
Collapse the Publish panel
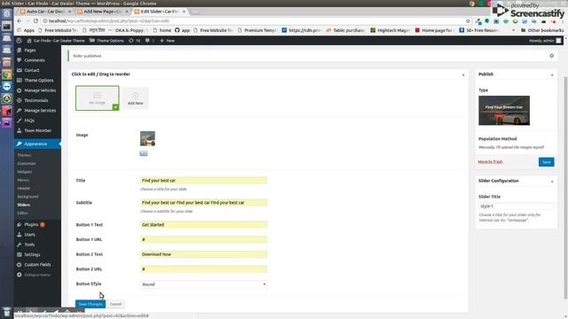tap(552, 74)
